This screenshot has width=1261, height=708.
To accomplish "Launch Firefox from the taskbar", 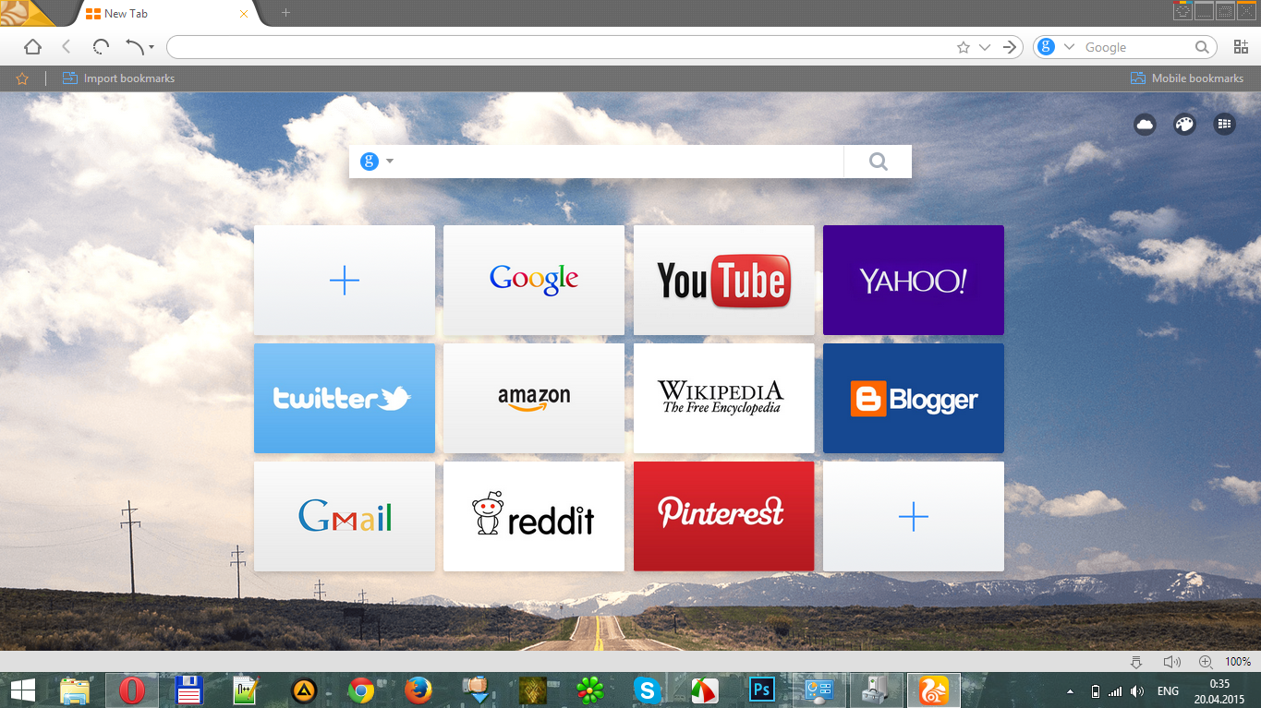I will 418,690.
